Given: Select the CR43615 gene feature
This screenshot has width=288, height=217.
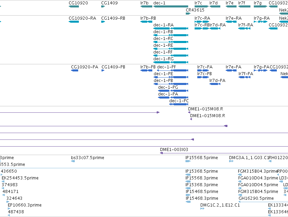Looking at the screenshot, I should coord(188,14).
